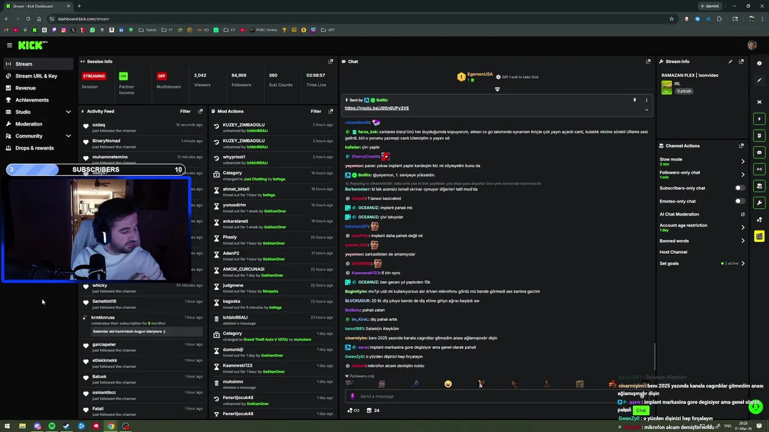
Task: Expand the Community sidebar section
Action: (x=68, y=136)
